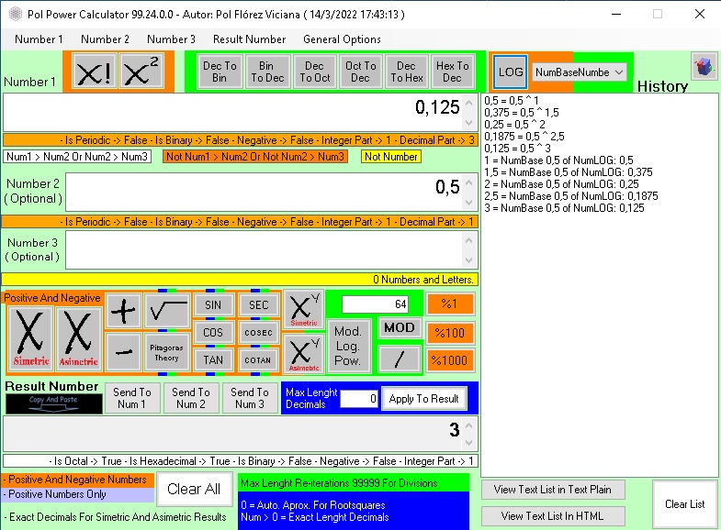The width and height of the screenshot is (721, 530).
Task: Click the COSEC button
Action: [x=258, y=333]
